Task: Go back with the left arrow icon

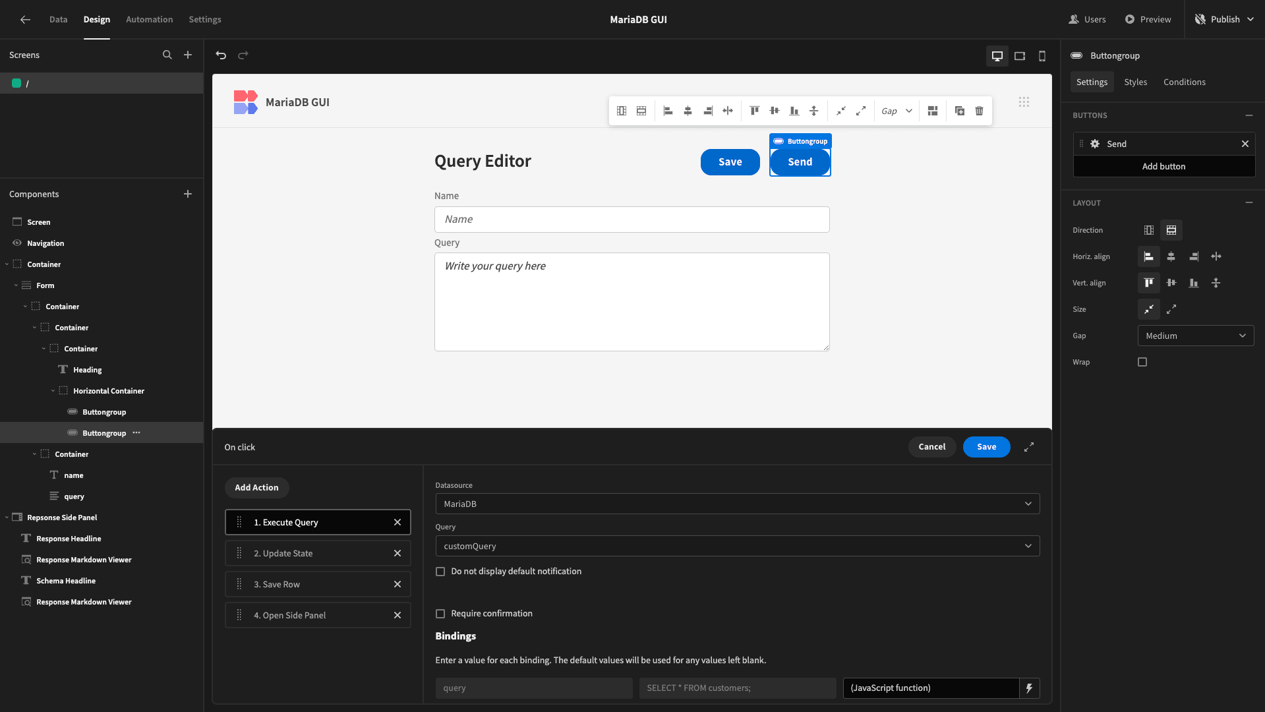Action: pyautogui.click(x=25, y=19)
